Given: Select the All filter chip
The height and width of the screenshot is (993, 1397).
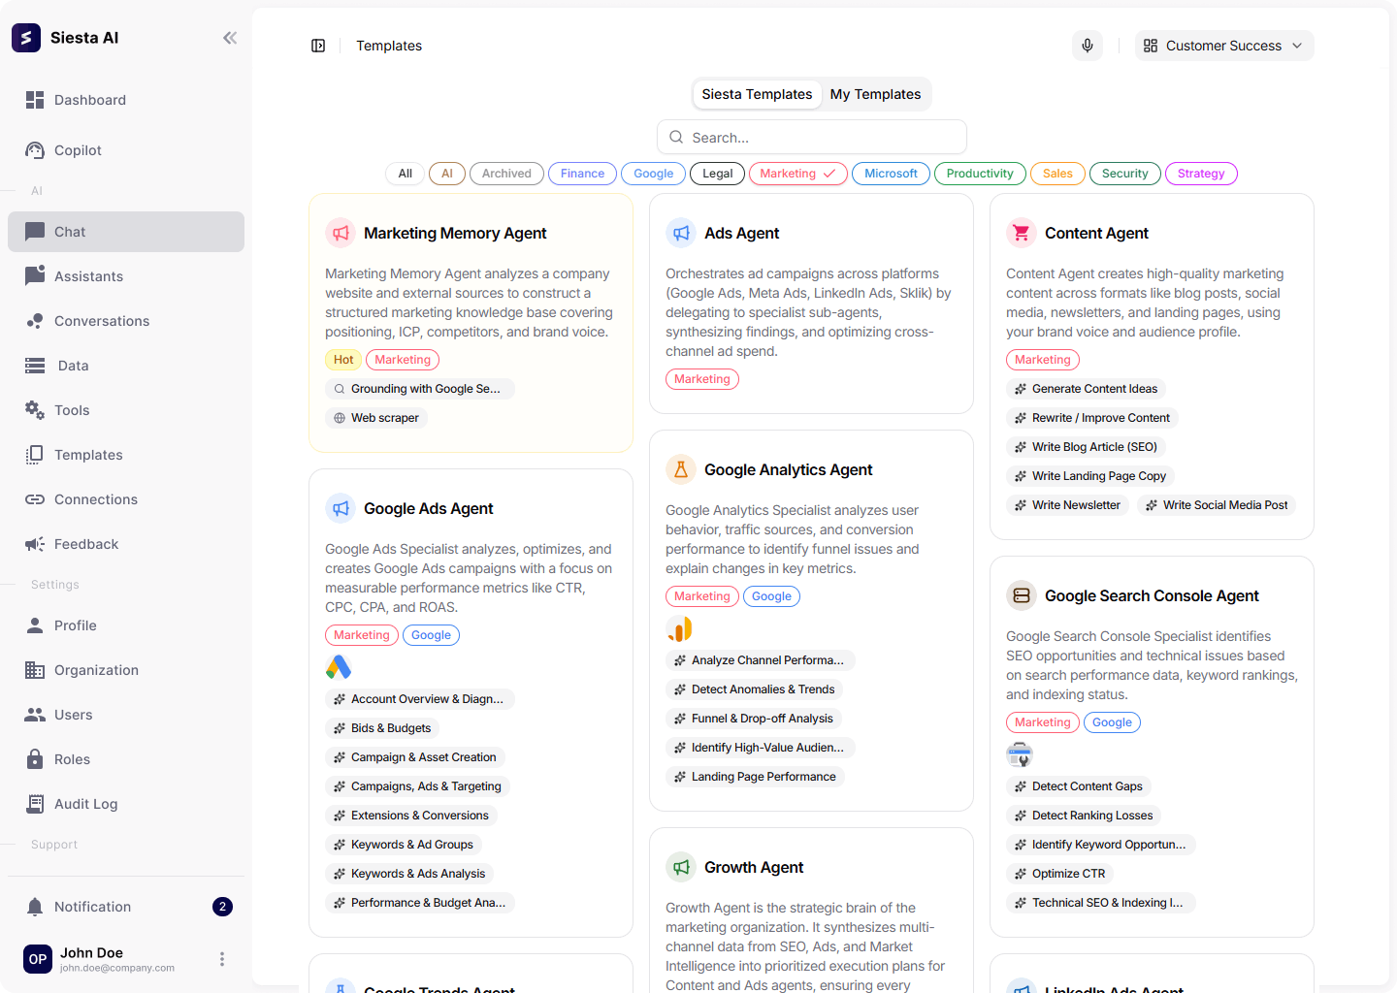Looking at the screenshot, I should click(x=406, y=174).
